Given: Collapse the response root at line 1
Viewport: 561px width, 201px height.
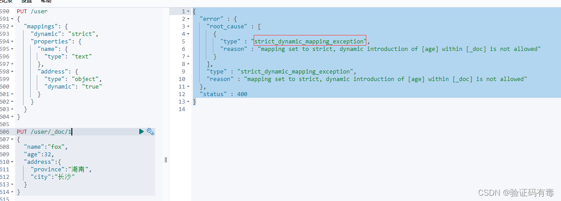Looking at the screenshot, I should (189, 11).
